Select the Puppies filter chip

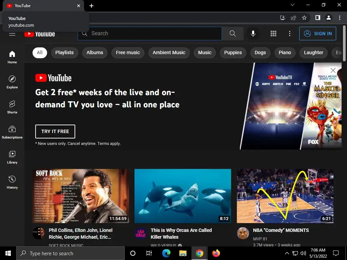pyautogui.click(x=233, y=52)
